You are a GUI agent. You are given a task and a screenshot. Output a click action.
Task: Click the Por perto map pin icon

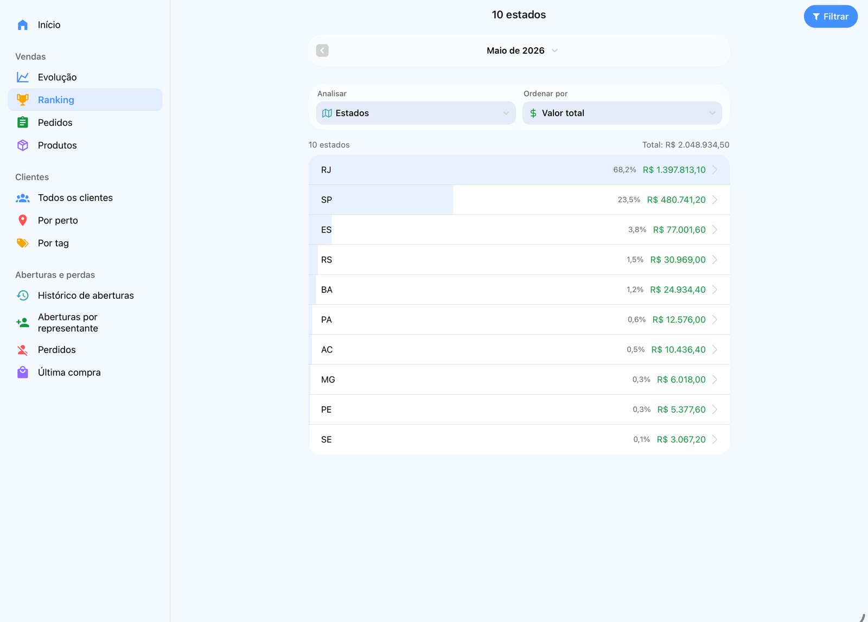(x=23, y=220)
